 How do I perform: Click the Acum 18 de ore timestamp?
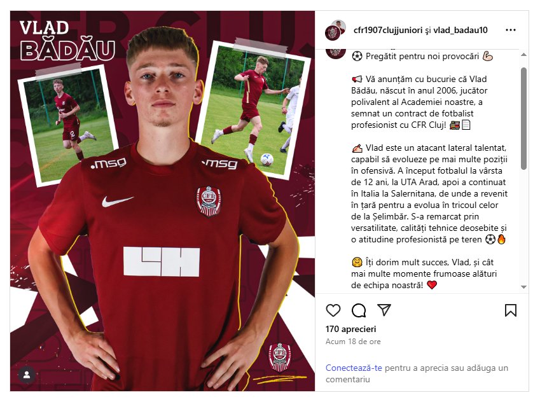click(353, 342)
